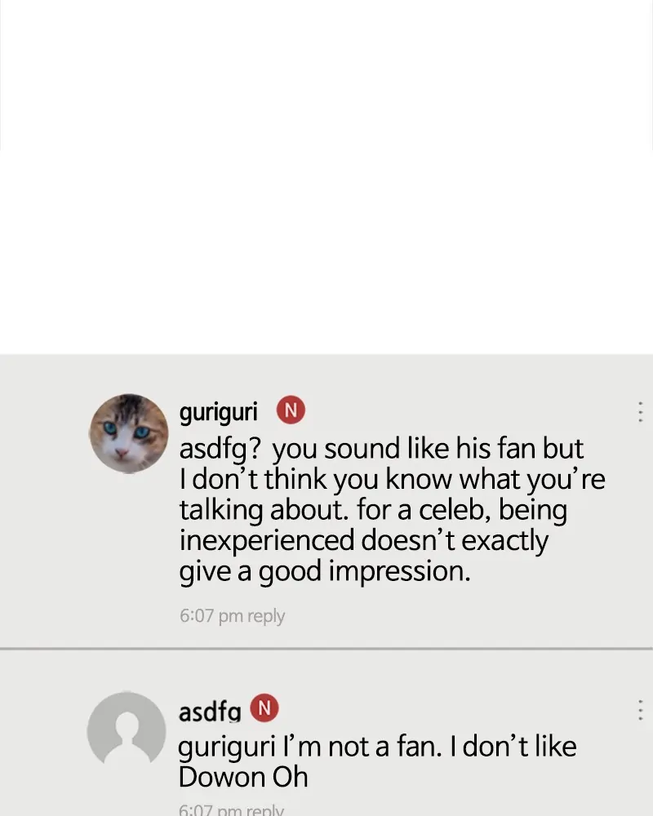This screenshot has width=653, height=816.
Task: Click the red N badge beside asdfg
Action: coord(264,708)
